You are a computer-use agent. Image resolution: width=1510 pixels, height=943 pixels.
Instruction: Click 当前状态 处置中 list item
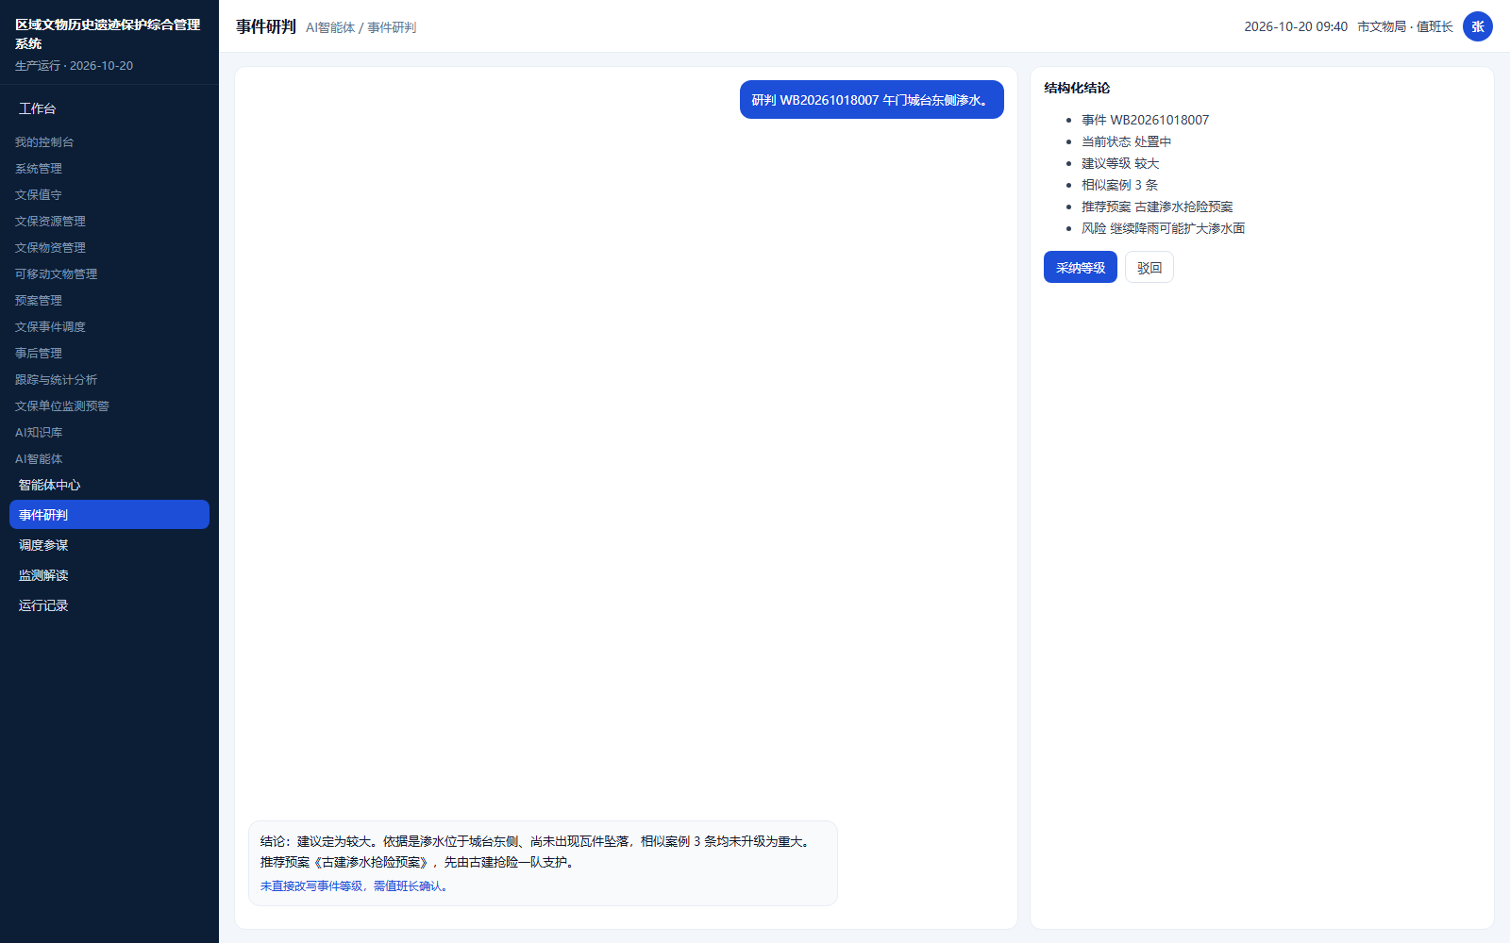1126,141
